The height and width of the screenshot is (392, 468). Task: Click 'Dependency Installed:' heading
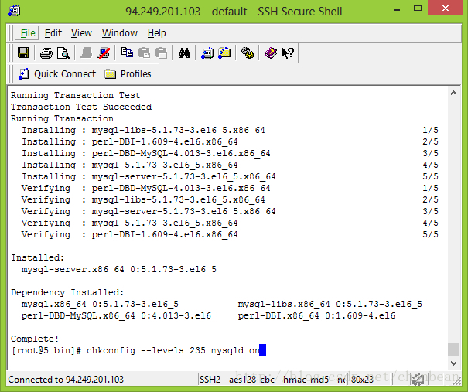pyautogui.click(x=67, y=292)
